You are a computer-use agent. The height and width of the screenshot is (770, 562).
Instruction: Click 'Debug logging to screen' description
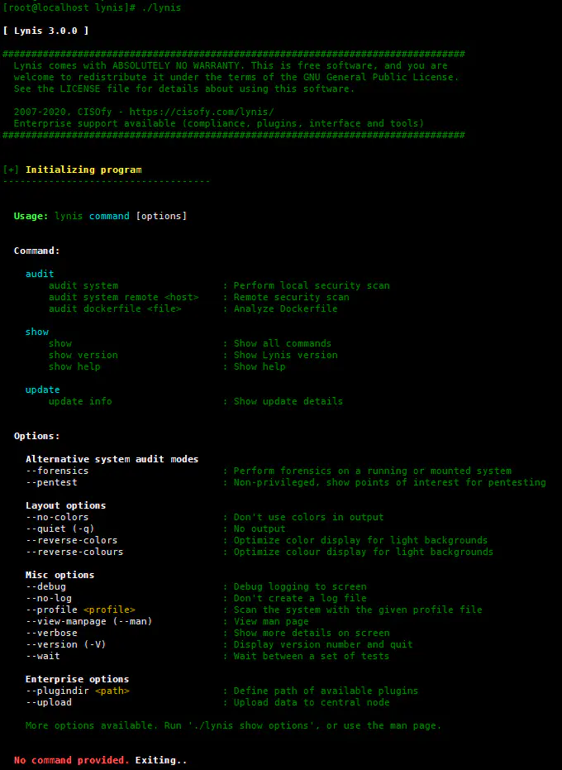[300, 587]
